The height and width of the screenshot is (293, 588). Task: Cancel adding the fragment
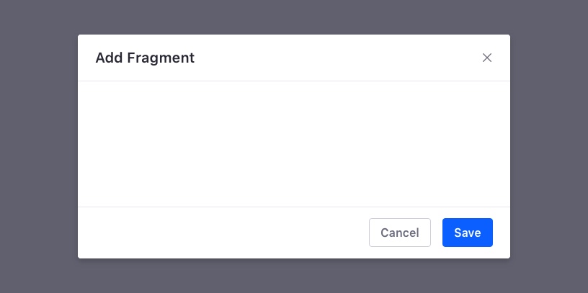pos(399,233)
